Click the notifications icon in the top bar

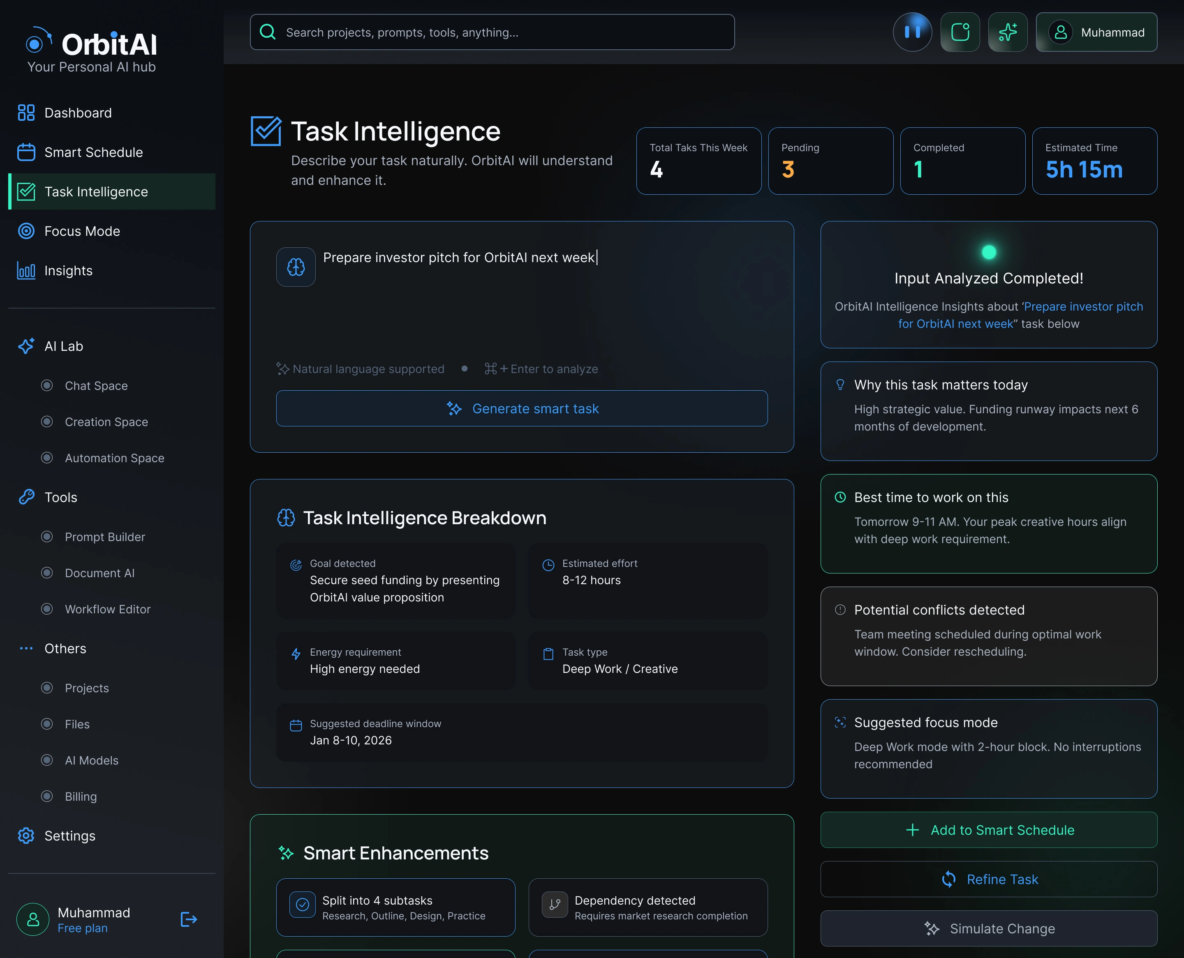click(x=960, y=32)
